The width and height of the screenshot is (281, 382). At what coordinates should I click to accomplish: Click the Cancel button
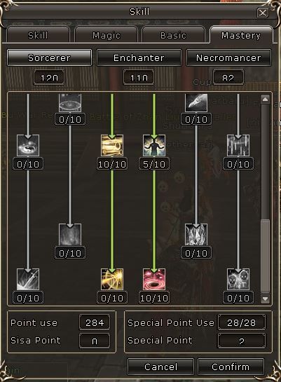point(160,367)
